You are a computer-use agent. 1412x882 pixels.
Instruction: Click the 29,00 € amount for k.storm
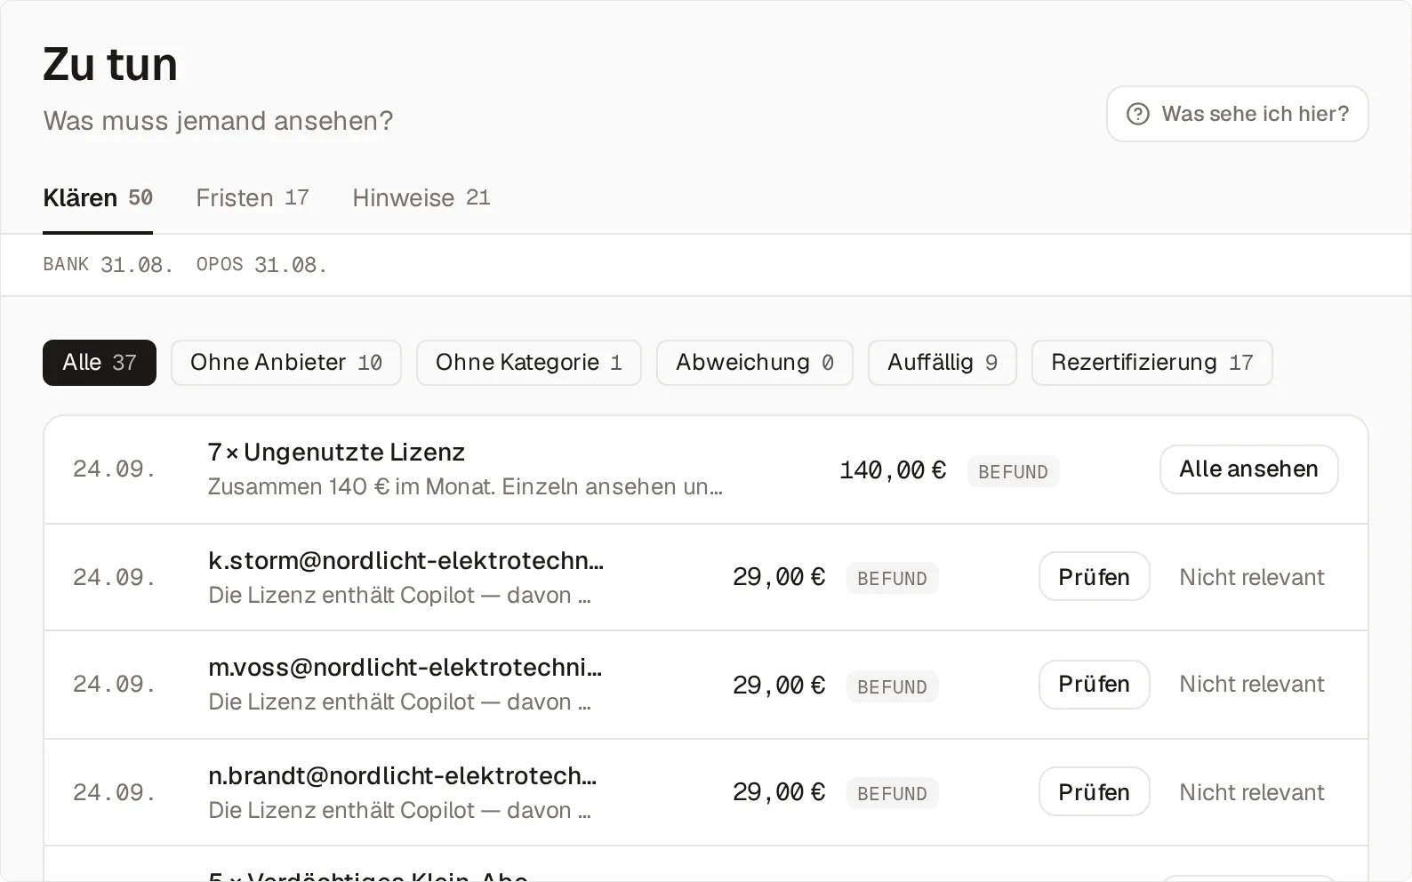(779, 577)
